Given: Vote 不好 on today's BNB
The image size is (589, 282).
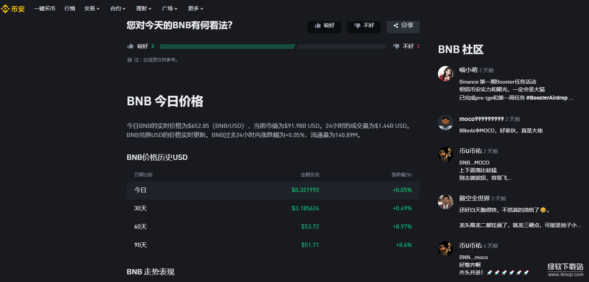Looking at the screenshot, I should (x=364, y=25).
